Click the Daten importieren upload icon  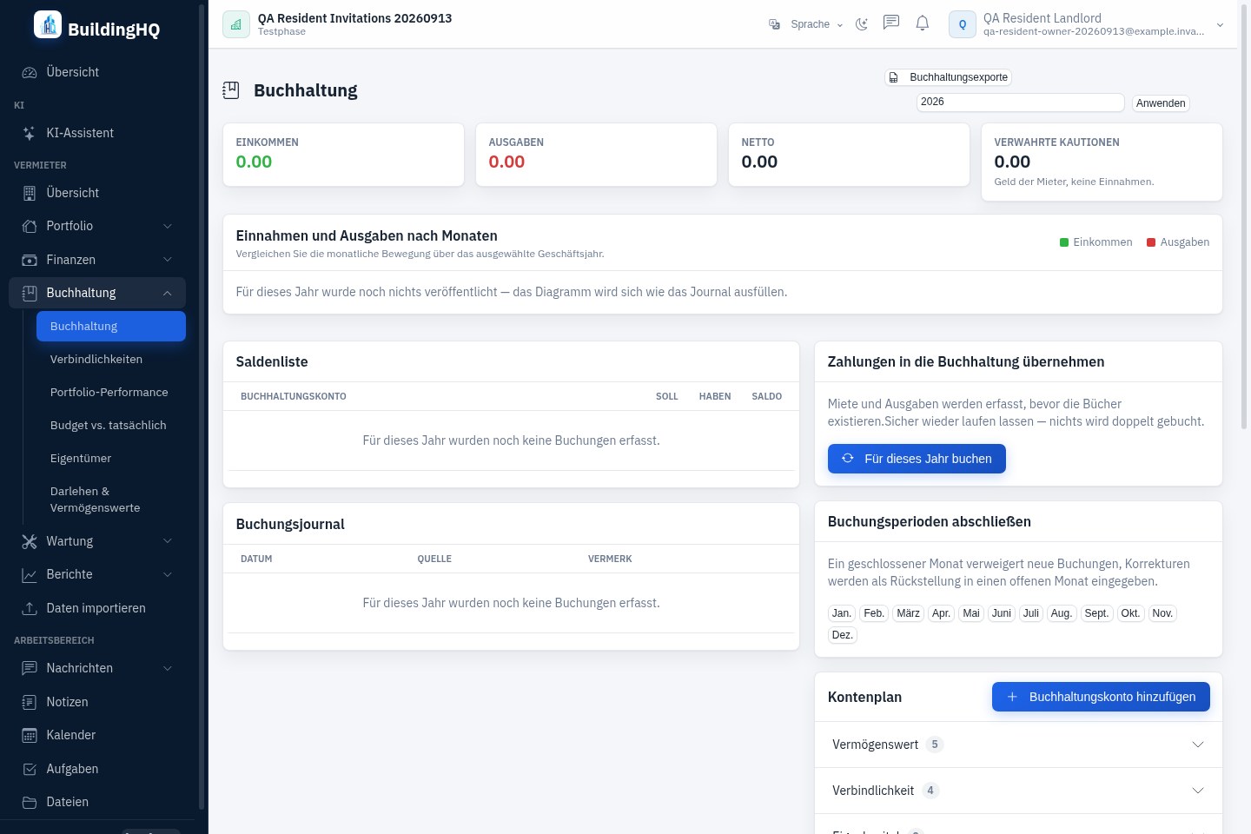click(x=30, y=608)
